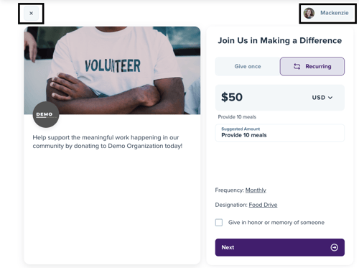Change the Food Drive designation
Screen dimensions: 359x268
pos(263,205)
